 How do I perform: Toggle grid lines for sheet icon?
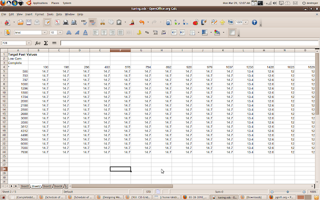232,32
